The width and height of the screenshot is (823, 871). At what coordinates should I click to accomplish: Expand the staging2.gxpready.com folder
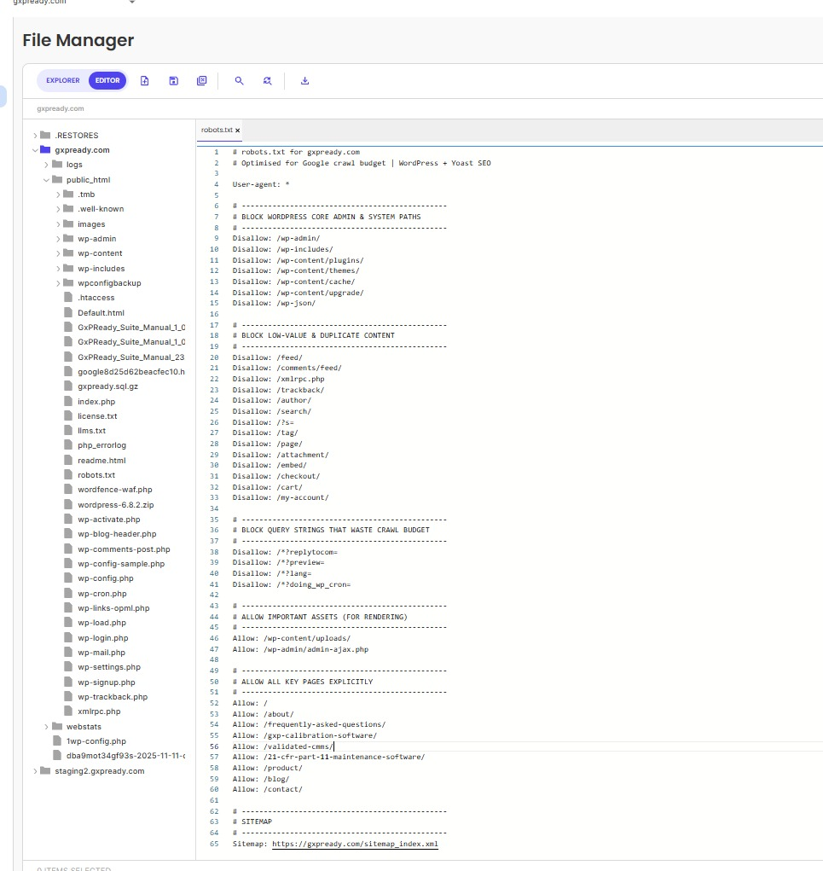click(x=35, y=771)
